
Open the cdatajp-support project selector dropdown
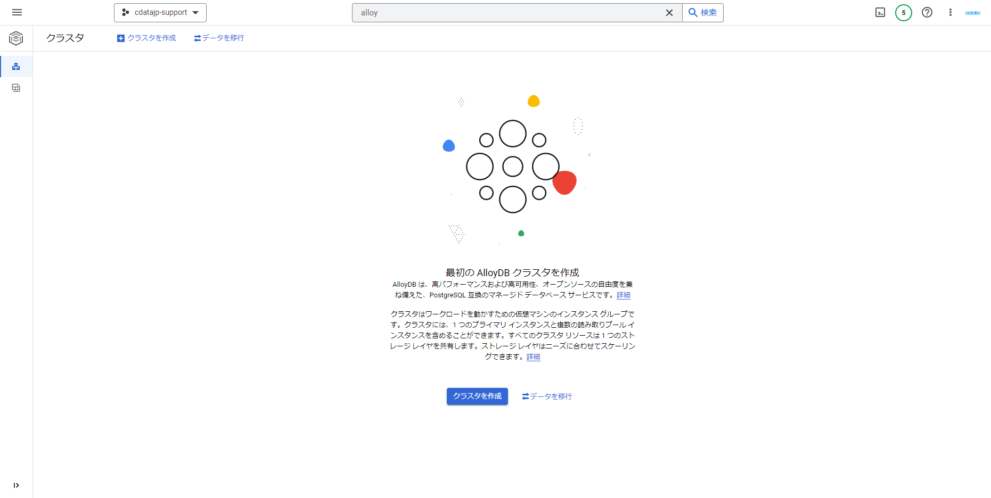(160, 13)
